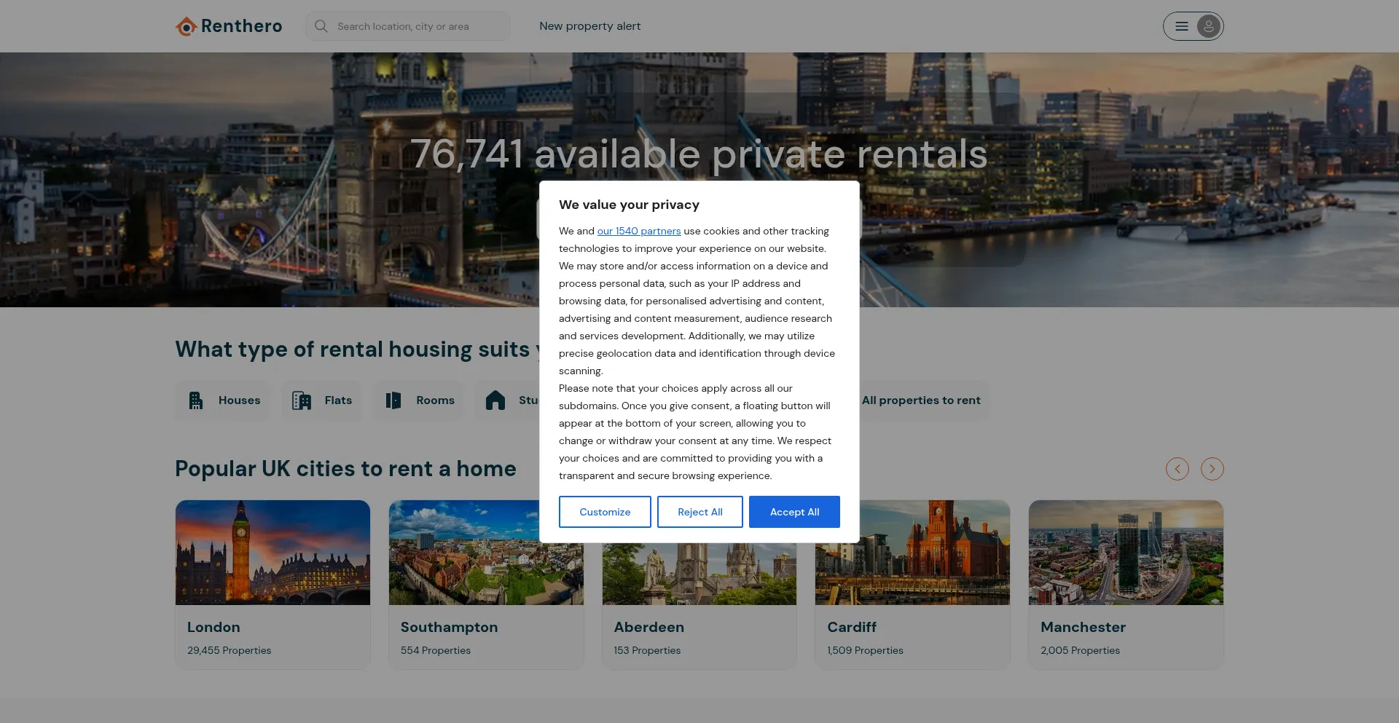The height and width of the screenshot is (723, 1399).
Task: Open the 'our 1540 partners' link
Action: point(639,231)
